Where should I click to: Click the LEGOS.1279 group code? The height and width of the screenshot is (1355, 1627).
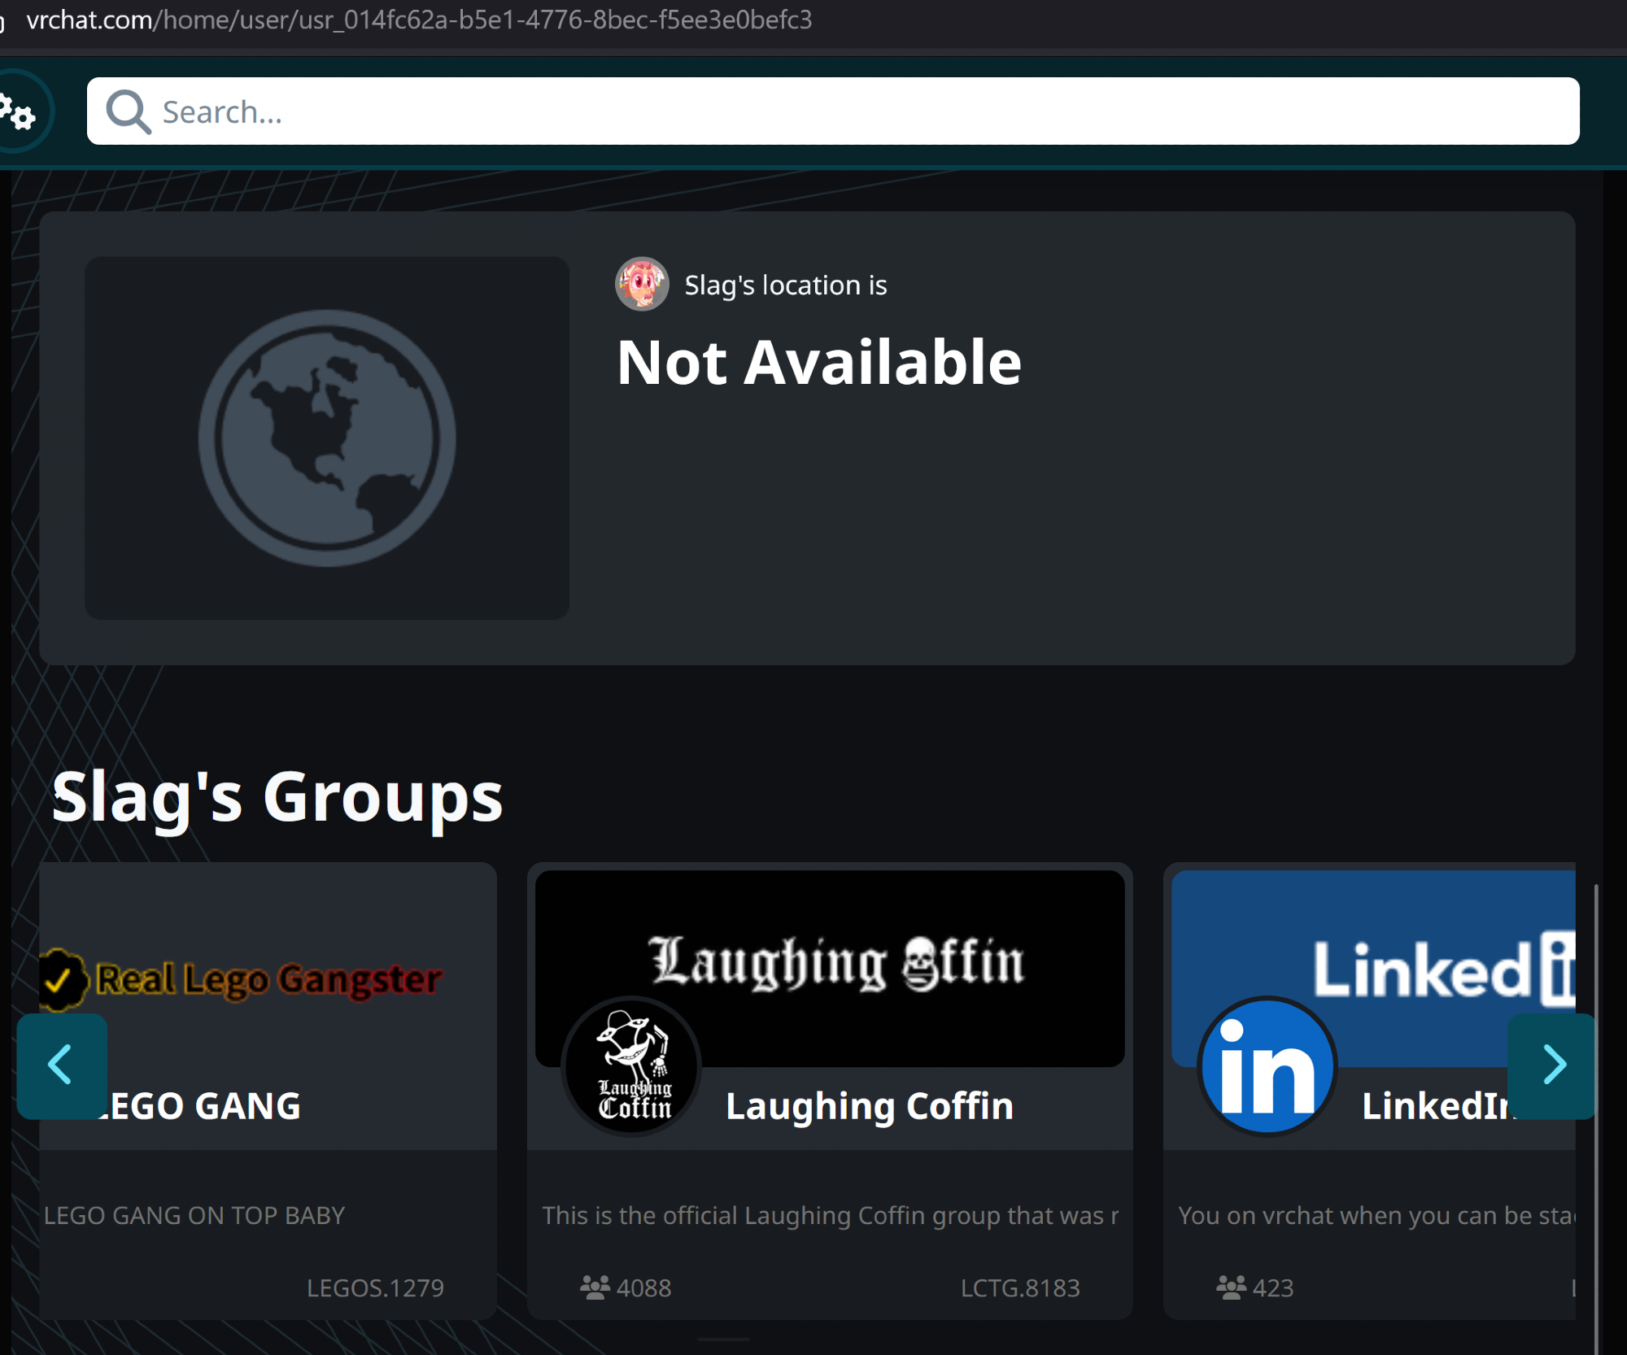375,1287
